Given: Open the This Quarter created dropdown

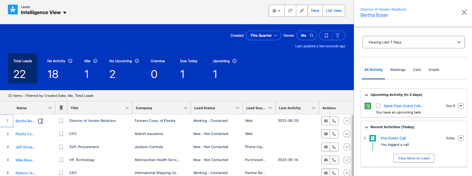Looking at the screenshot, I should tap(263, 35).
